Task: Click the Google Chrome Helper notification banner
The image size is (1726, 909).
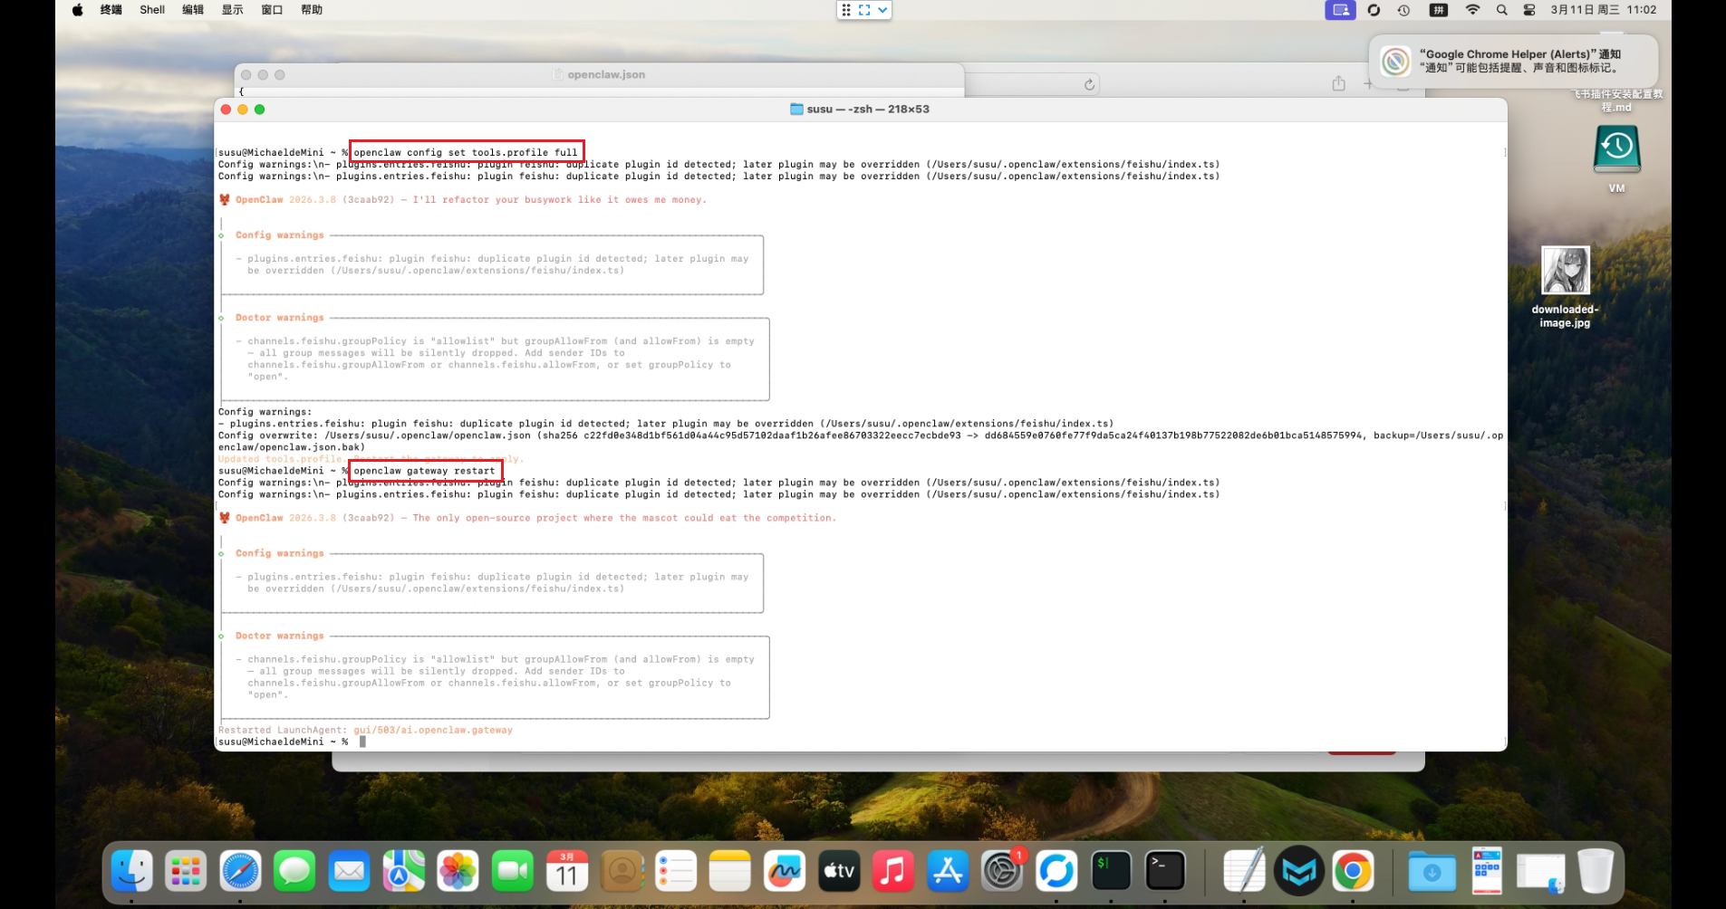Action: point(1513,61)
